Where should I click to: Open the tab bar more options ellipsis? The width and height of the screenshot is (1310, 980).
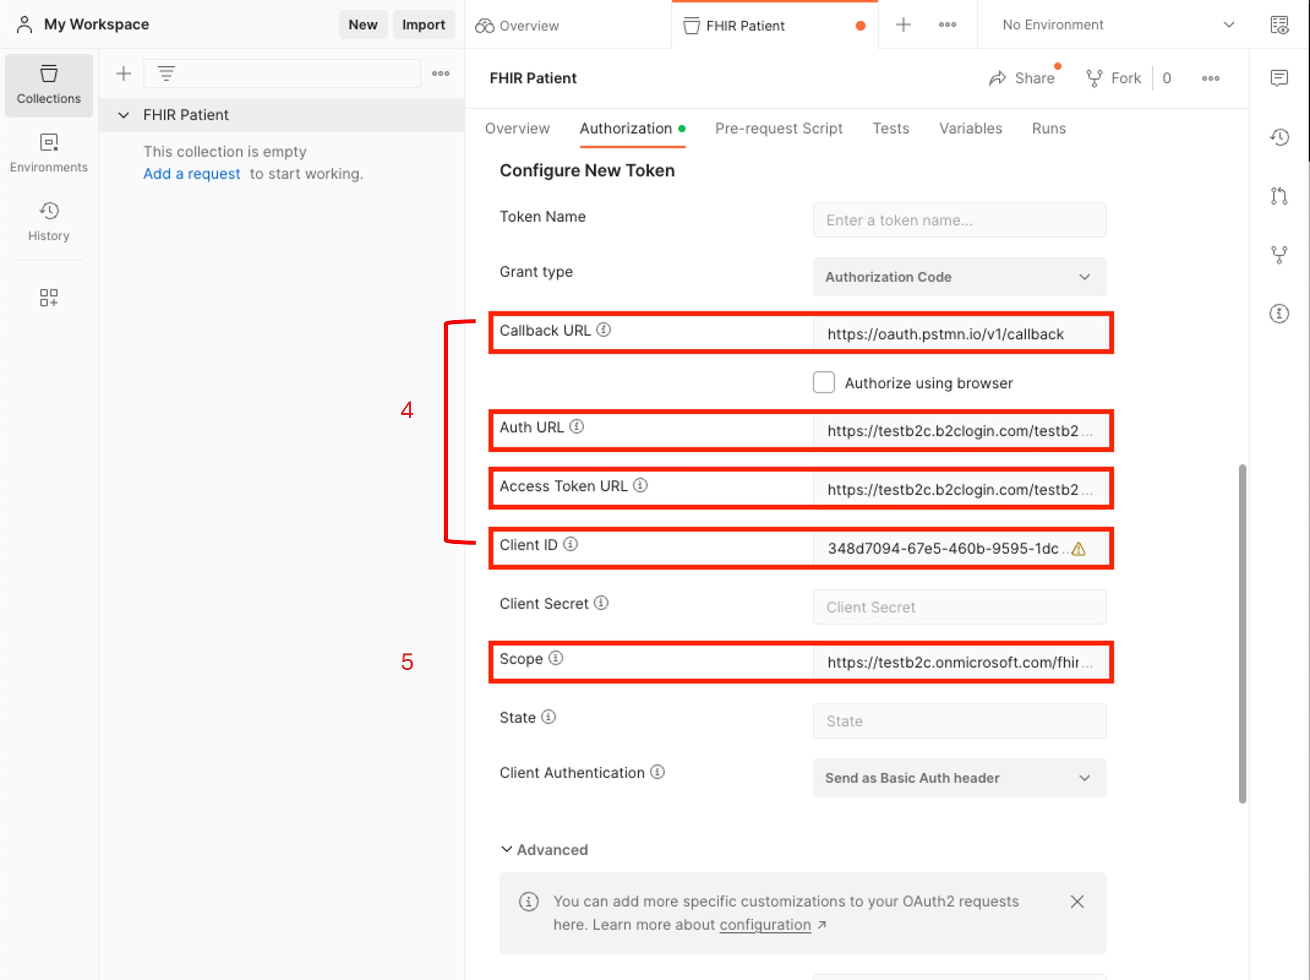tap(948, 25)
